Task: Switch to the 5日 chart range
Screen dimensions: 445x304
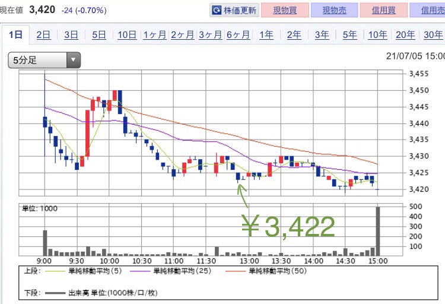Action: (x=98, y=35)
